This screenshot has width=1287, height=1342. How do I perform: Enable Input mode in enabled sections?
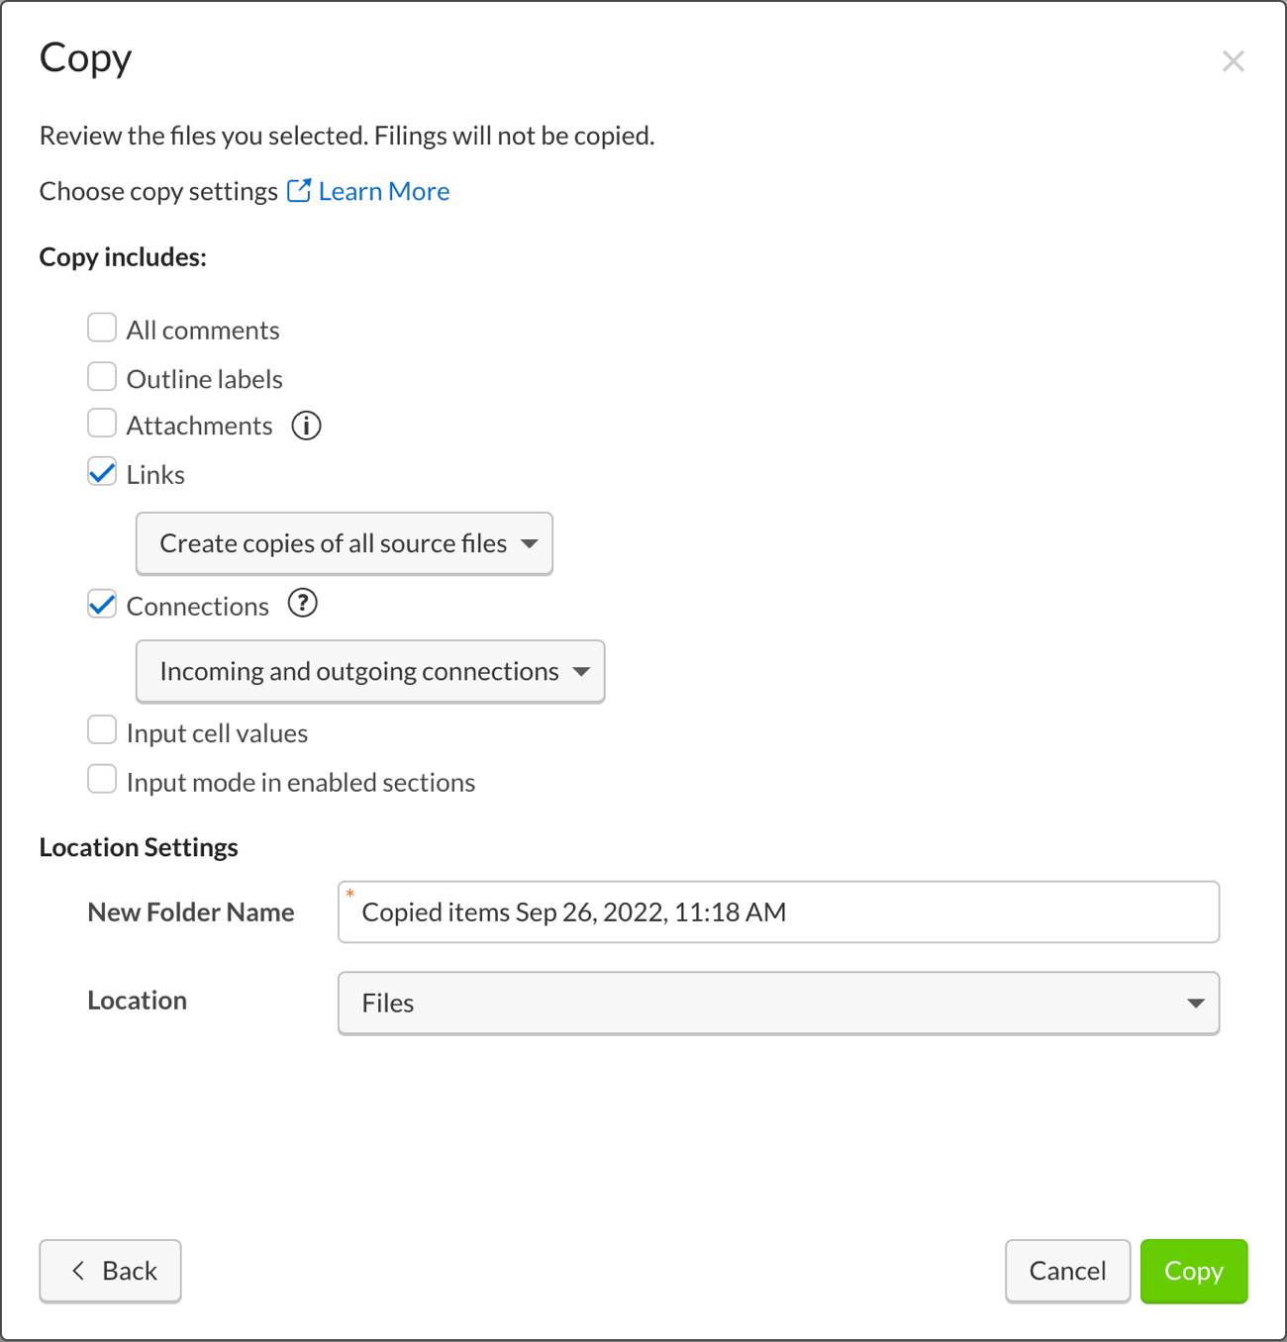coord(102,779)
